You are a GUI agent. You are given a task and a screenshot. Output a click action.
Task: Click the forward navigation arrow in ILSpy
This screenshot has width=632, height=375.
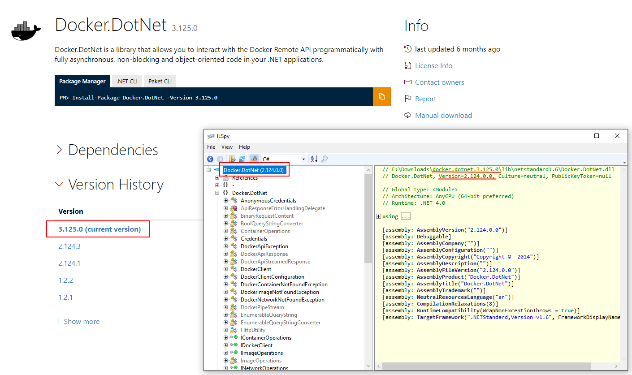tap(220, 159)
